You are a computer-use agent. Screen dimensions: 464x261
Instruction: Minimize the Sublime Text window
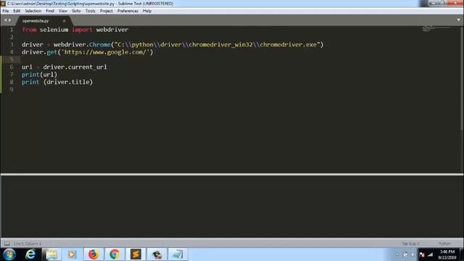pyautogui.click(x=434, y=3)
